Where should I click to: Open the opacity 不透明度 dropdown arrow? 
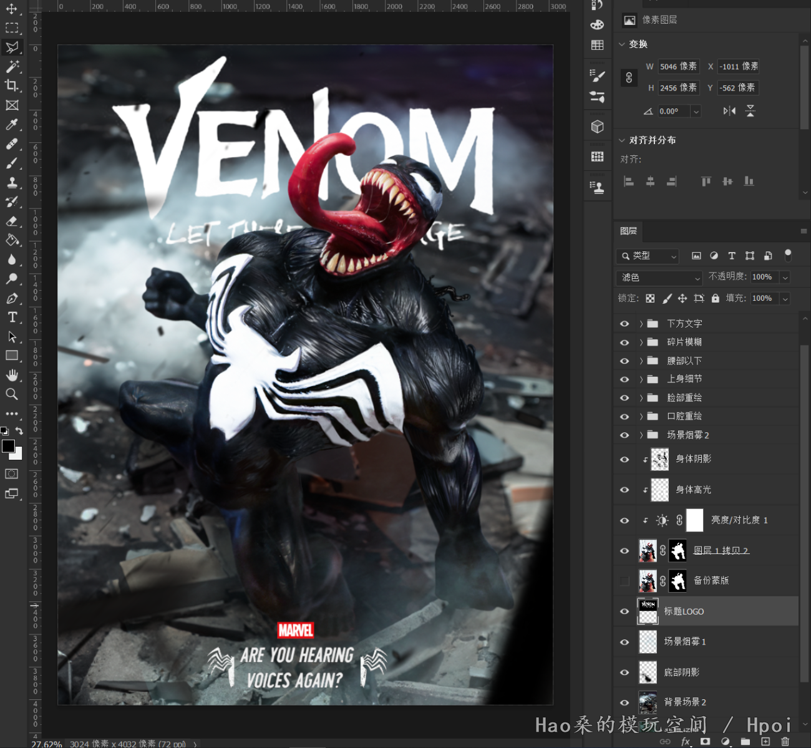pos(785,278)
